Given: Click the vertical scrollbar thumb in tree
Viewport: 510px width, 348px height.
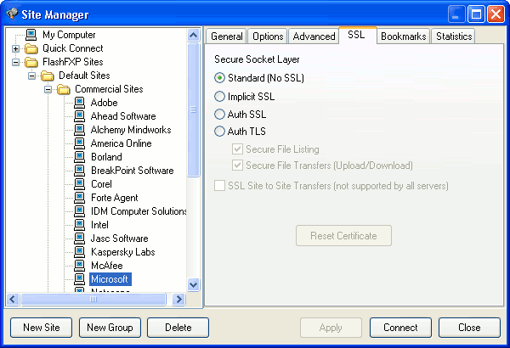Looking at the screenshot, I should pos(194,109).
